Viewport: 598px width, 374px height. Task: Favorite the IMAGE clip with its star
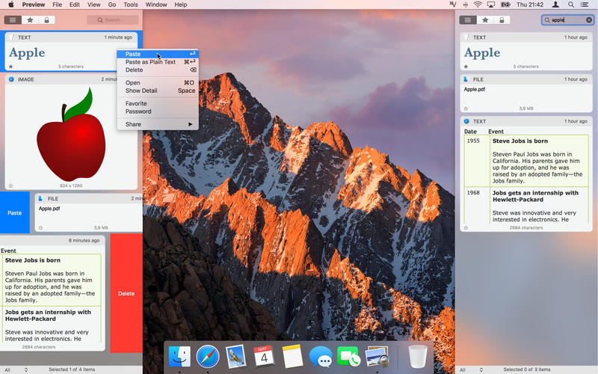(x=10, y=186)
